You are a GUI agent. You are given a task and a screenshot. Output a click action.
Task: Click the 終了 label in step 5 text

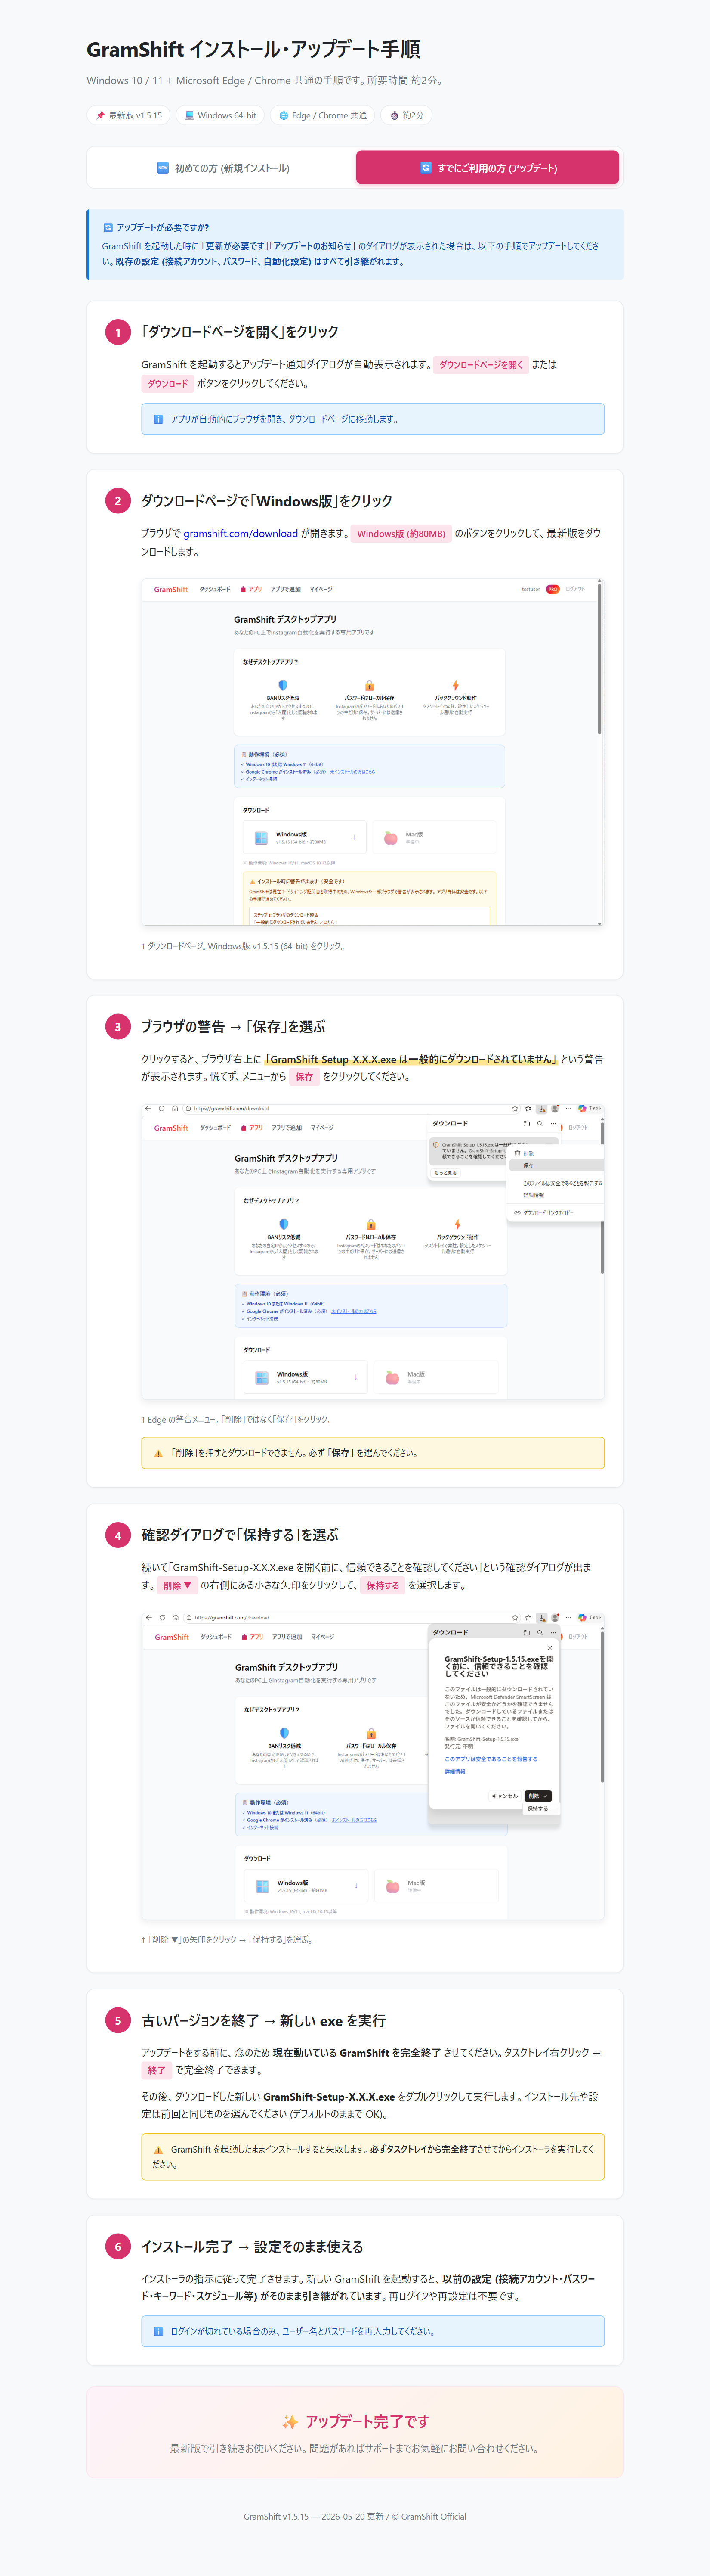point(157,2070)
